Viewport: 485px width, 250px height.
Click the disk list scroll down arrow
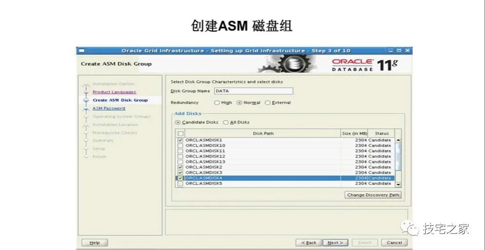398,184
